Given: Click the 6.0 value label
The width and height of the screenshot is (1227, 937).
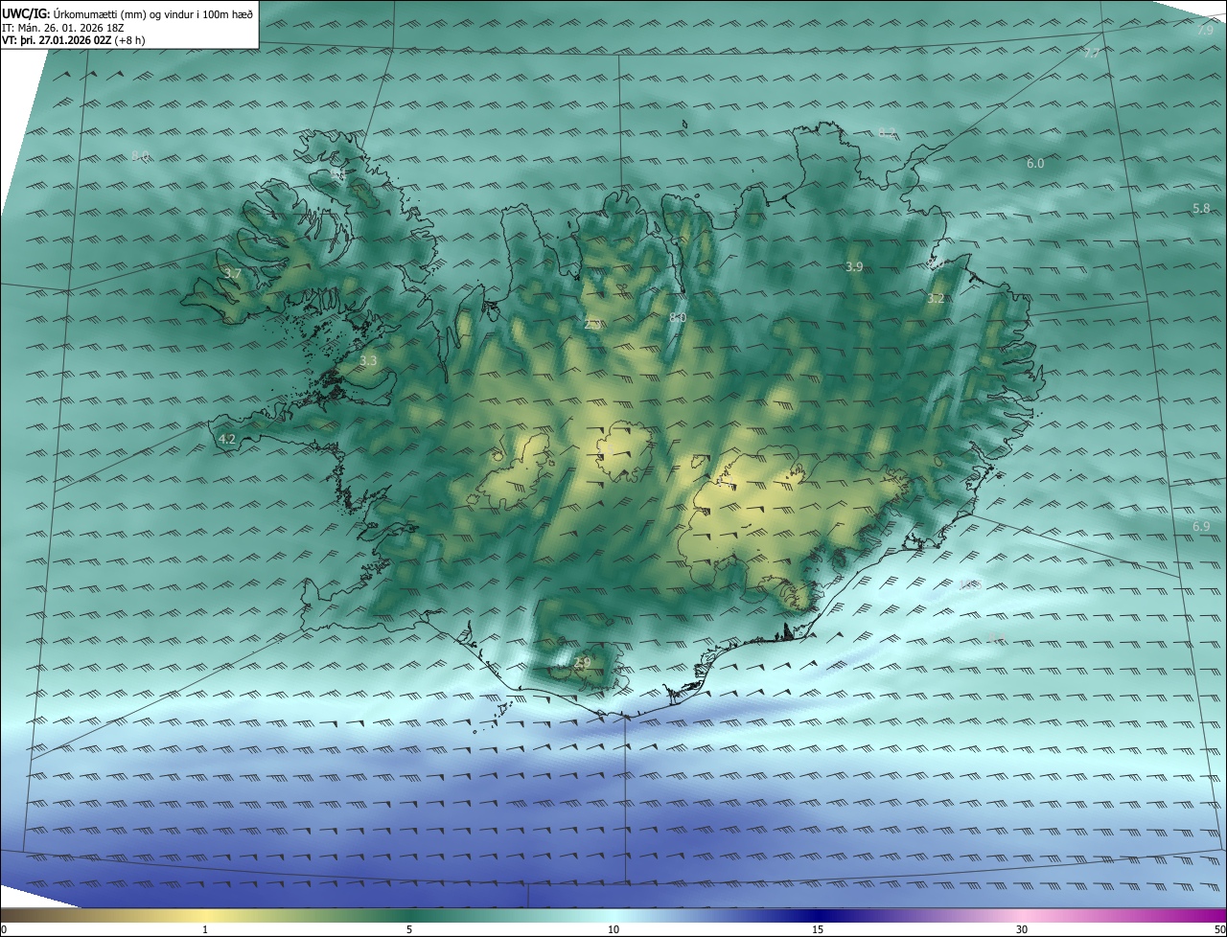Looking at the screenshot, I should pyautogui.click(x=1035, y=164).
